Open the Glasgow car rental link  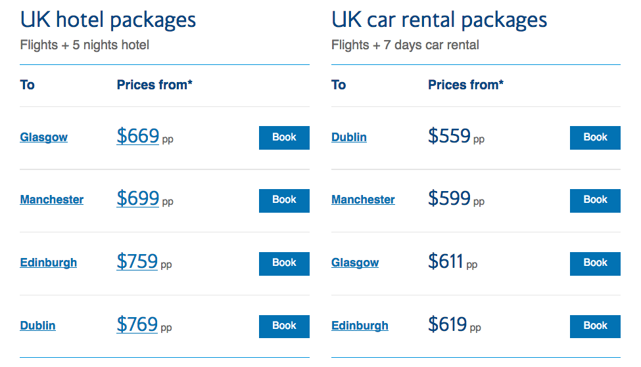coord(355,263)
